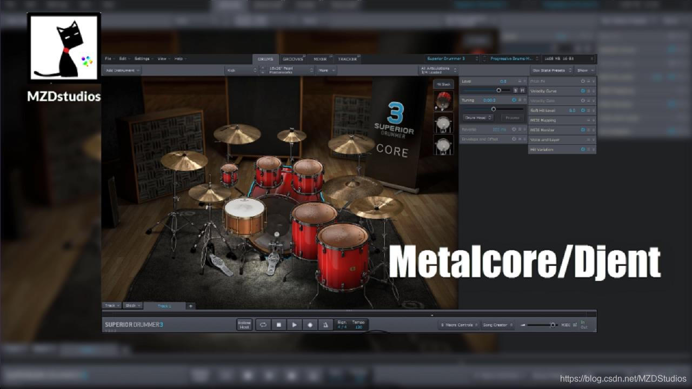Viewport: 692px width, 389px height.
Task: Open the Progressive Drums preset dropdown
Action: (x=514, y=58)
